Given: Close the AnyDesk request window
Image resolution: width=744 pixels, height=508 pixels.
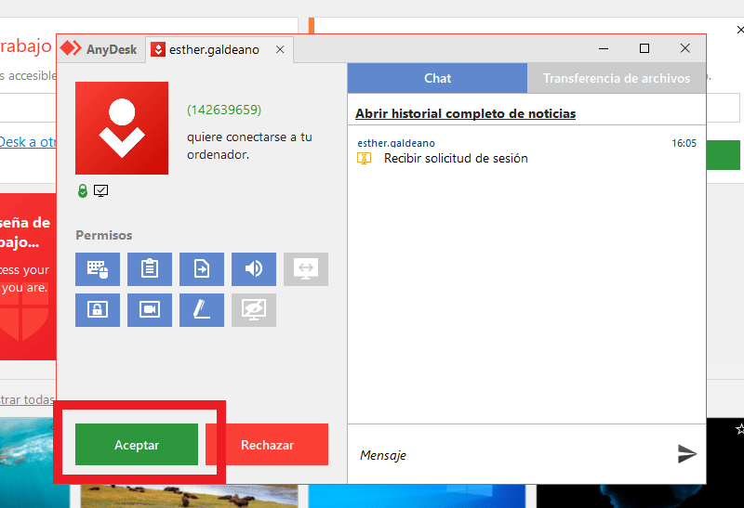Looking at the screenshot, I should 684,48.
